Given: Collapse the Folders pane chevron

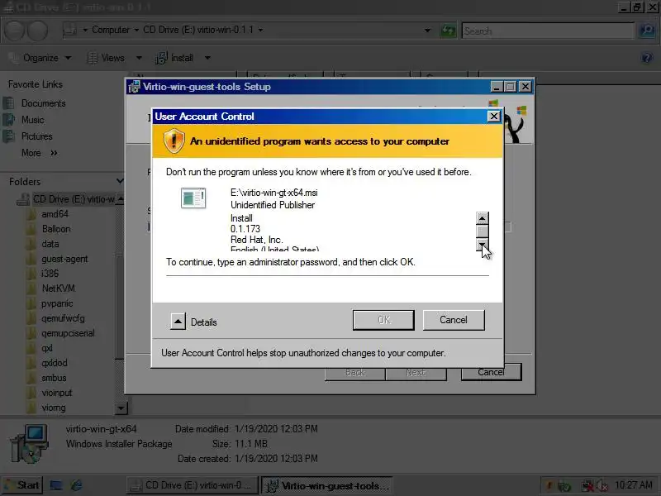Looking at the screenshot, I should pyautogui.click(x=120, y=181).
